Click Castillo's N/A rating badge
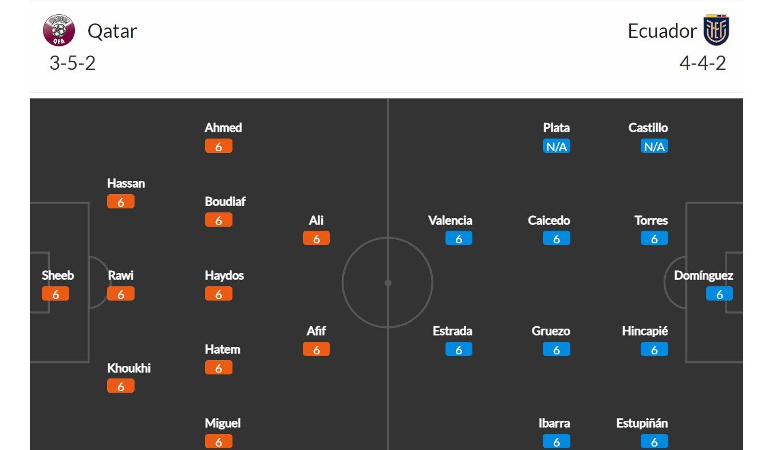The image size is (773, 450). 654,147
